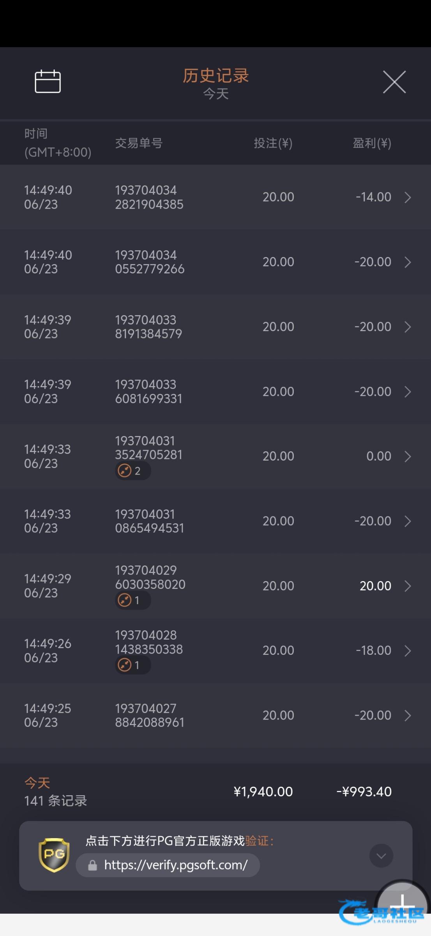The image size is (431, 936).
Task: Select transaction 0865494531 row
Action: click(215, 521)
